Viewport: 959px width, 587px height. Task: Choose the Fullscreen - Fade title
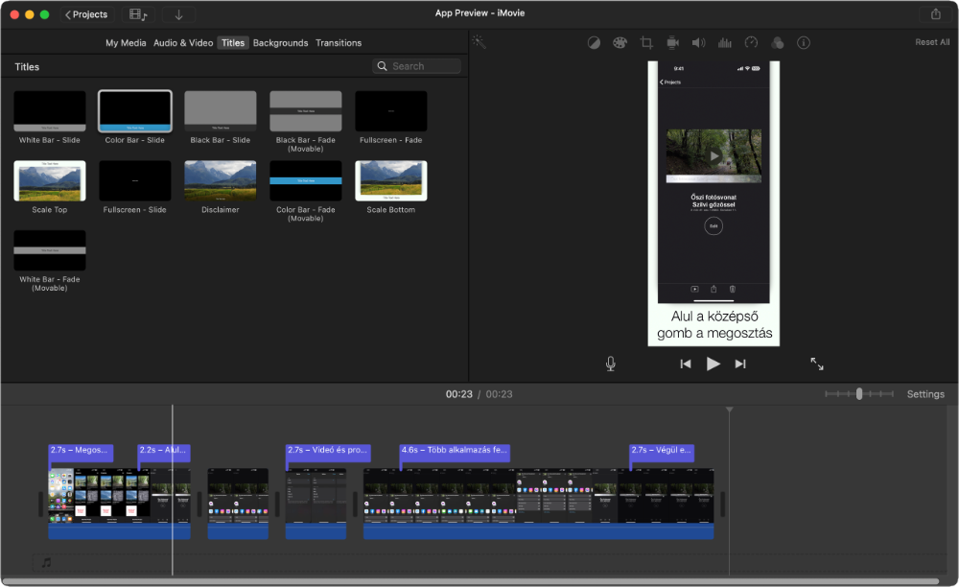click(391, 111)
